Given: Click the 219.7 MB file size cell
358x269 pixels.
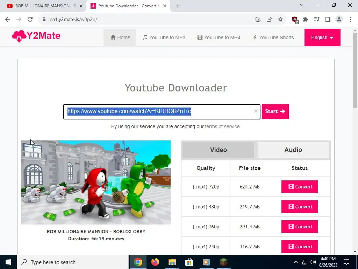Looking at the screenshot, I should (250, 207).
